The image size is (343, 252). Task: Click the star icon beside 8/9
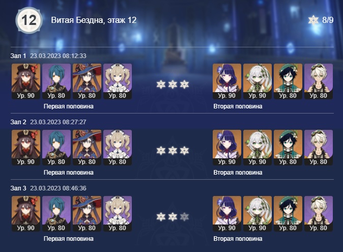click(313, 20)
